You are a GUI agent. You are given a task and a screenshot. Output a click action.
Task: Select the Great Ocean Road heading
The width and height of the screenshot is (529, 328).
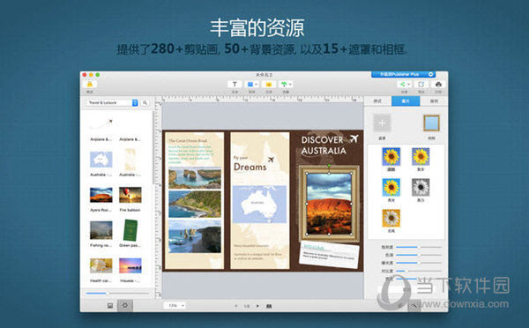[188, 141]
